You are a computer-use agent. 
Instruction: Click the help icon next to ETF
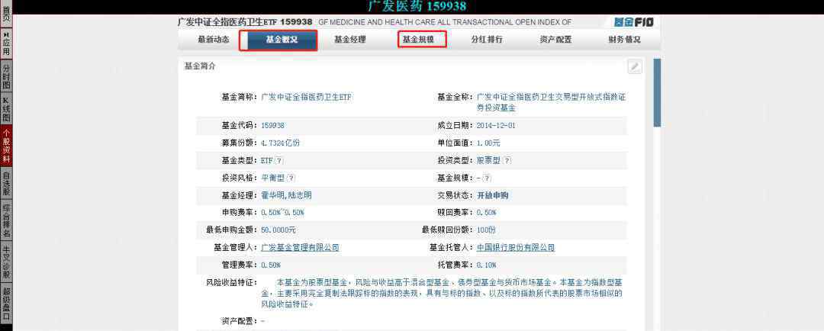[279, 161]
